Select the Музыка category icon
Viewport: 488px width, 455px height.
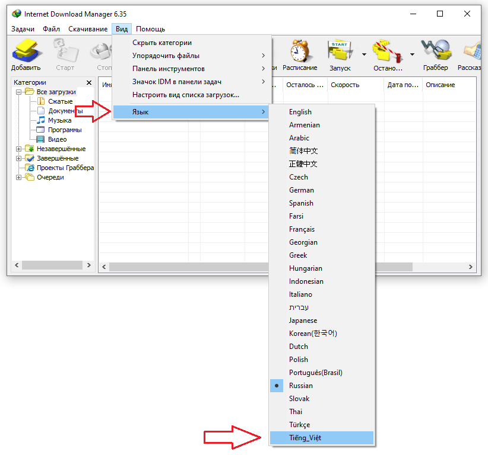coord(40,120)
